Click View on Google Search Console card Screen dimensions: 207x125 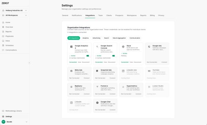click(105, 62)
